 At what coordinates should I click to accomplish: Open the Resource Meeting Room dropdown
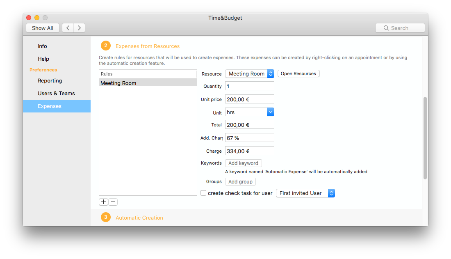point(250,74)
